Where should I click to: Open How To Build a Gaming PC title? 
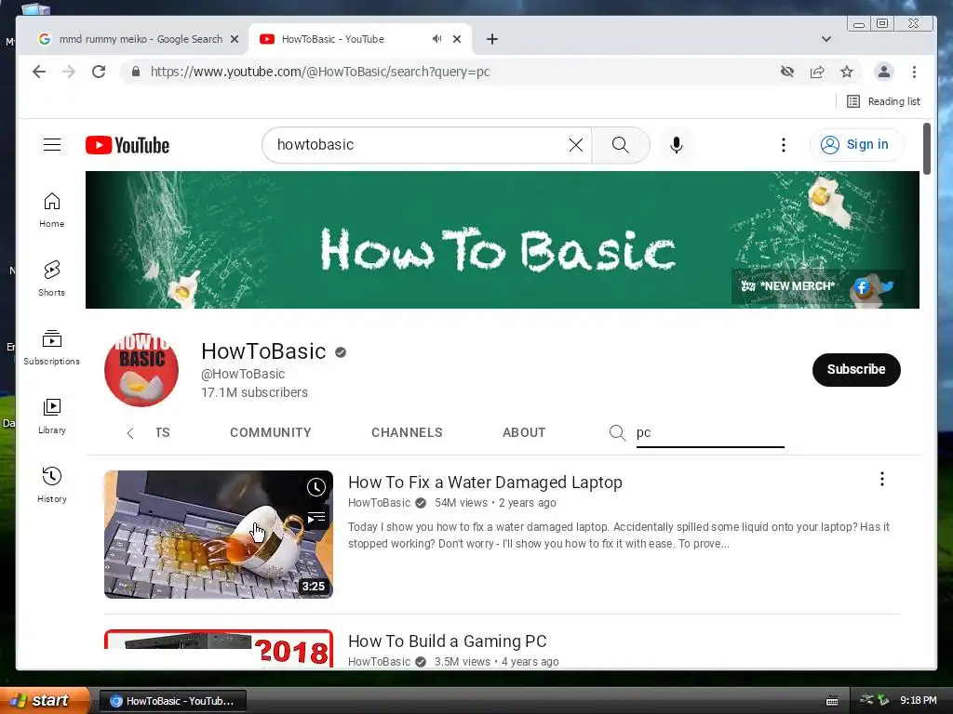pyautogui.click(x=448, y=641)
